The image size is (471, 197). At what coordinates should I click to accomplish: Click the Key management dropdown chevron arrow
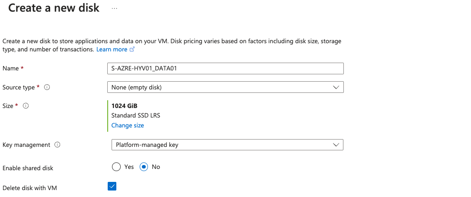click(336, 145)
